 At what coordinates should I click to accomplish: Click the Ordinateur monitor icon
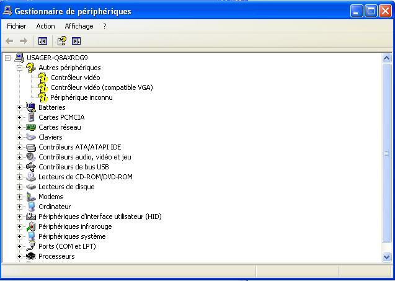pos(31,207)
